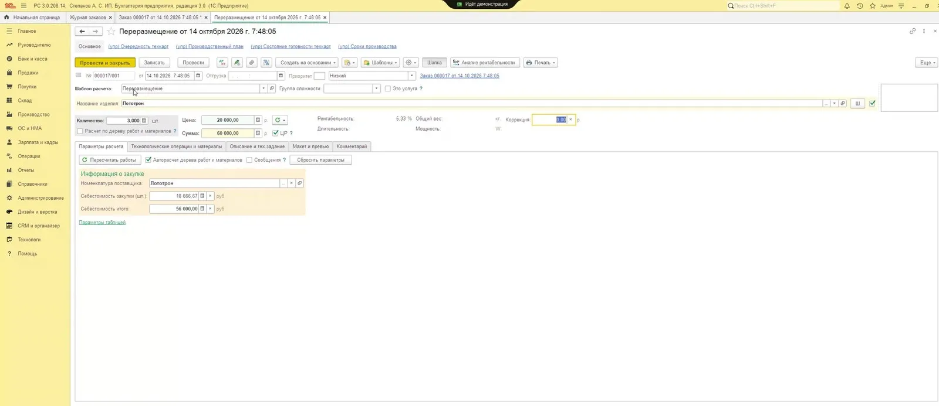This screenshot has width=939, height=406.
Task: Click the paperclip attachments icon
Action: (x=251, y=63)
